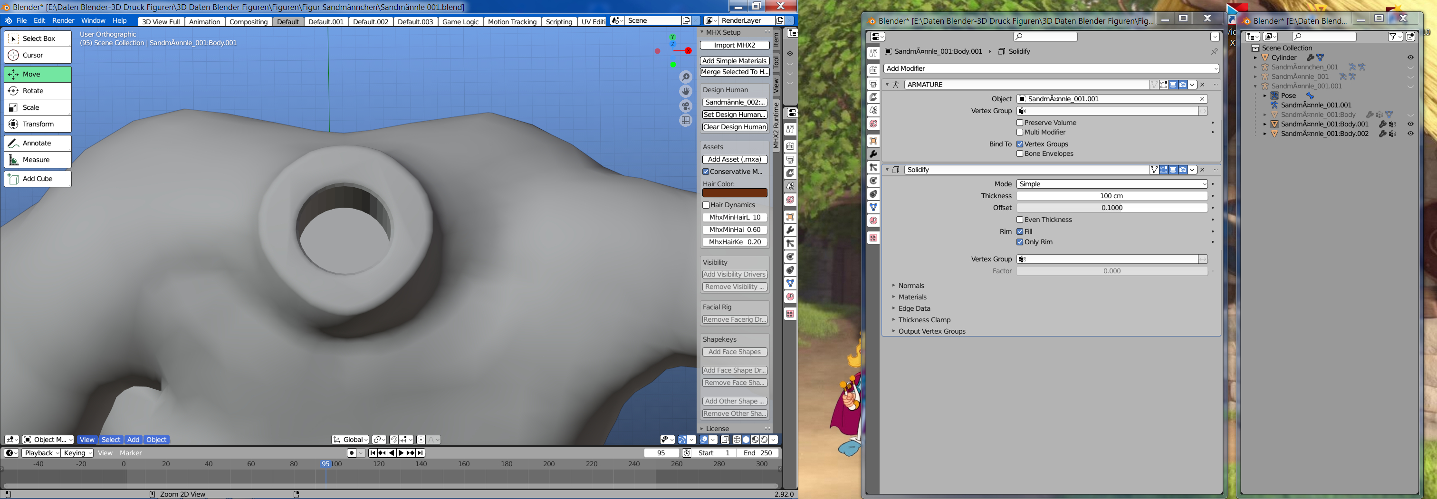The height and width of the screenshot is (499, 1437).
Task: Choose the Annotate tool
Action: 38,144
